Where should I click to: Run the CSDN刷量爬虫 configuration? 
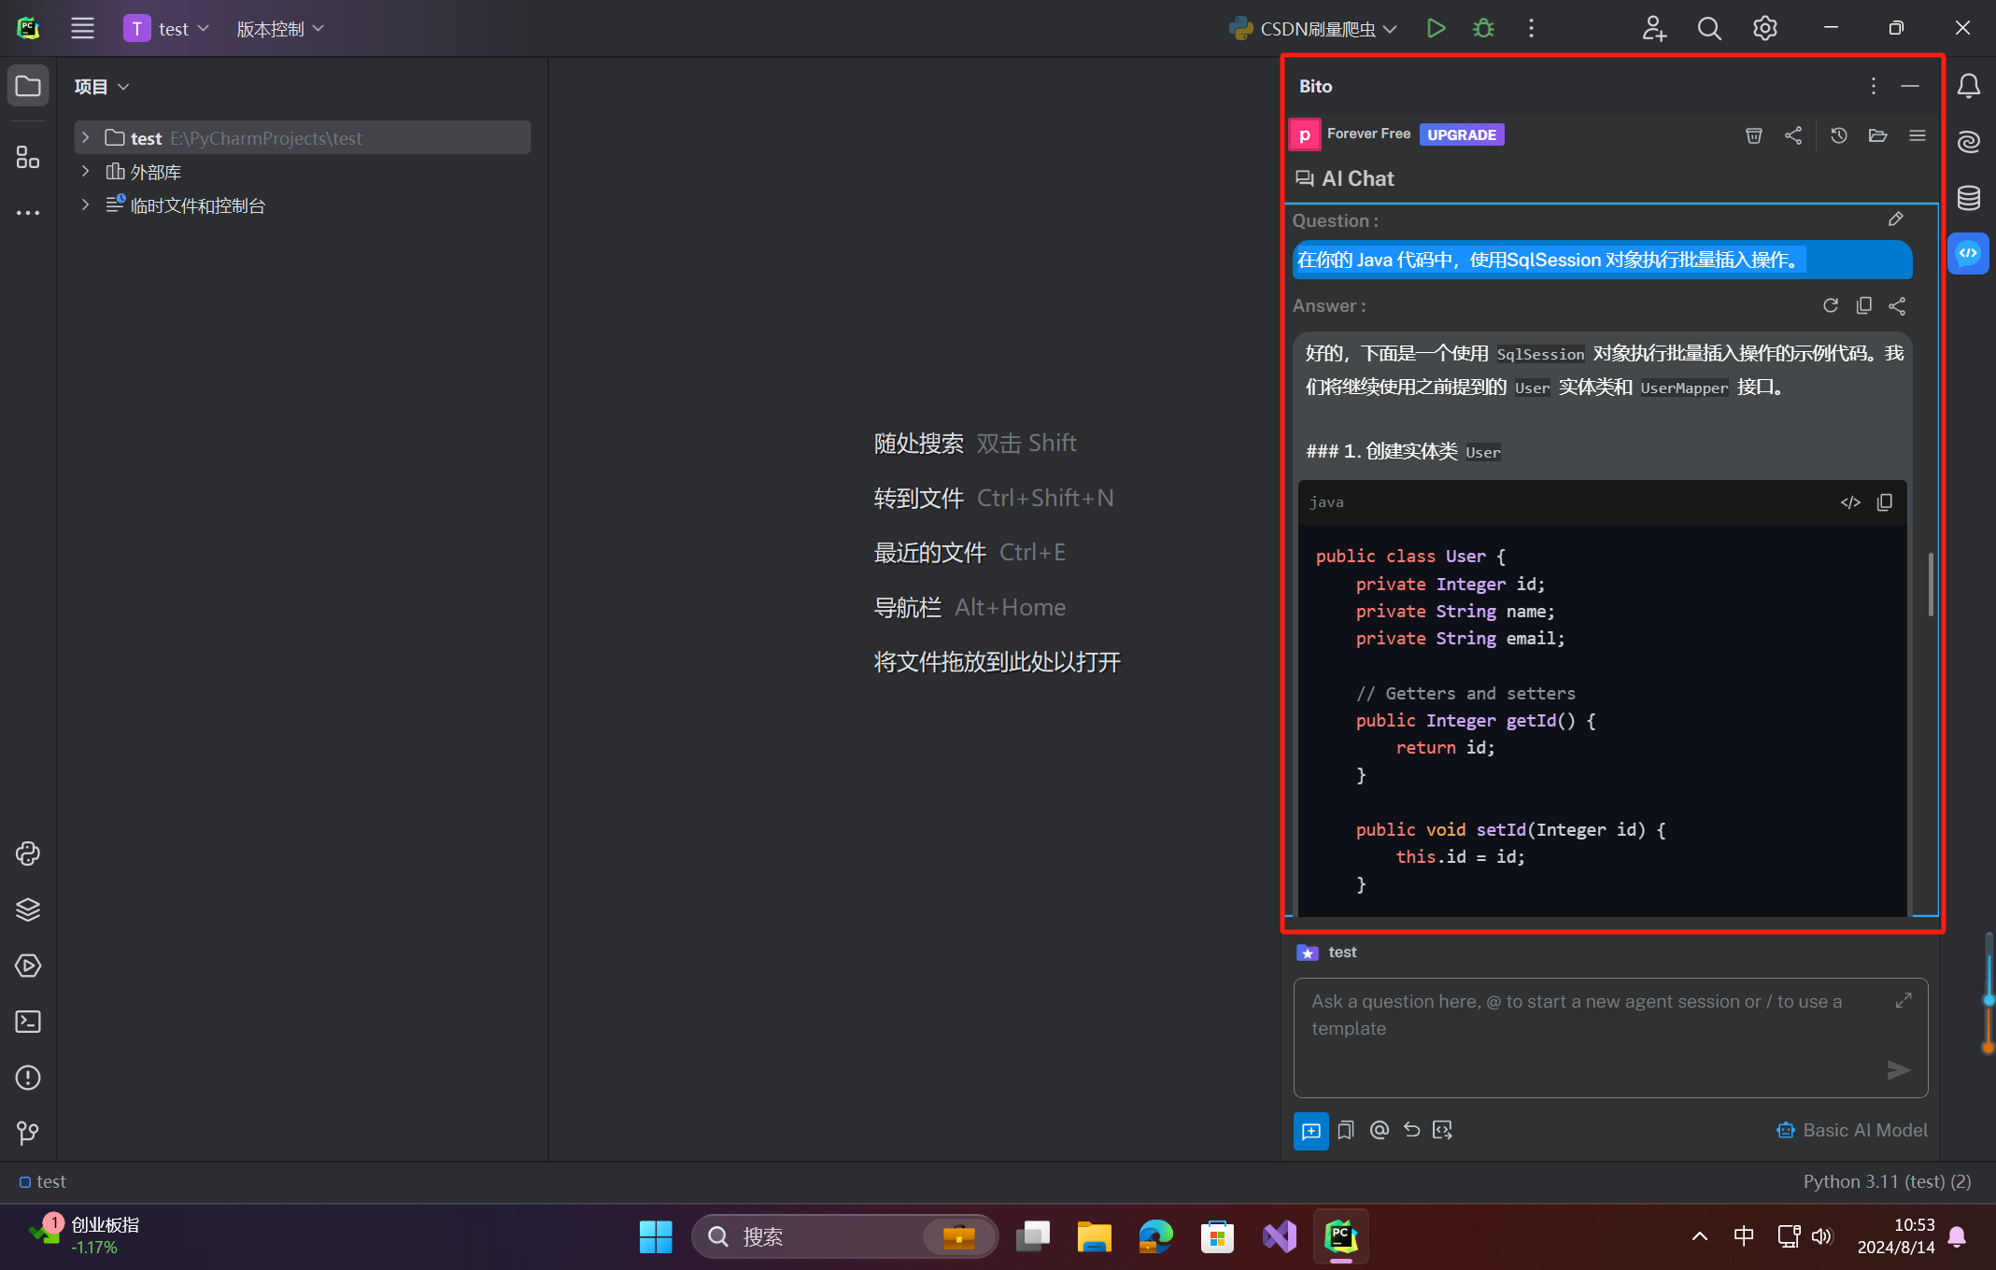1436,28
